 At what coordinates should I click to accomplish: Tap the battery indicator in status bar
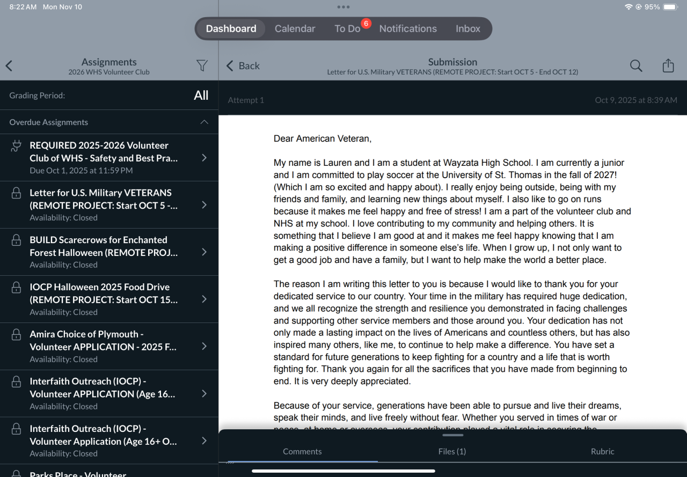[670, 7]
